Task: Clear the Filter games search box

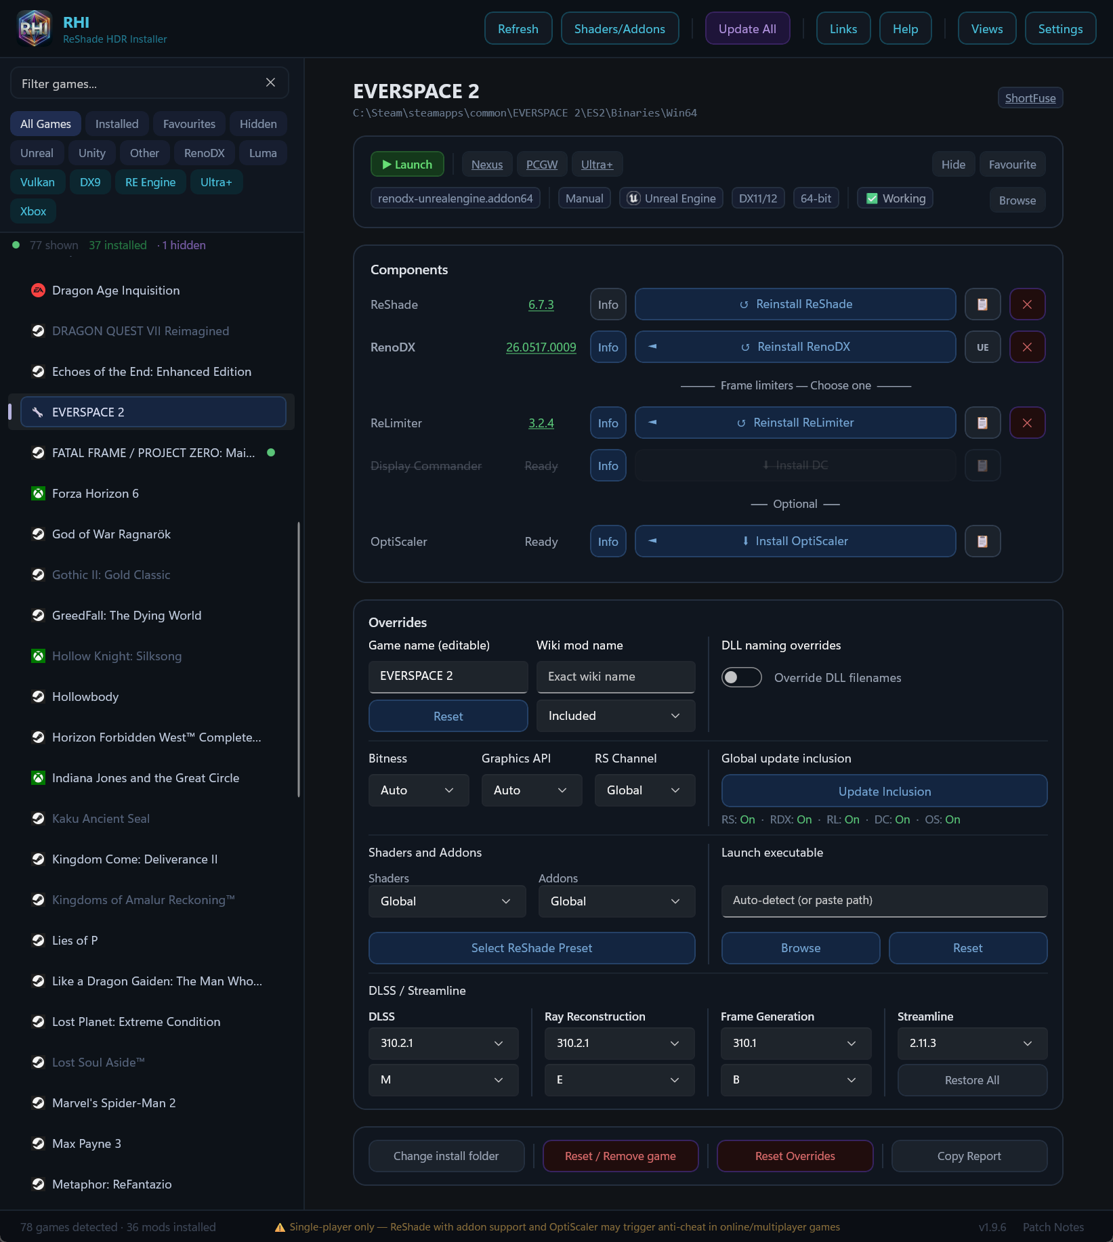Action: click(x=270, y=83)
